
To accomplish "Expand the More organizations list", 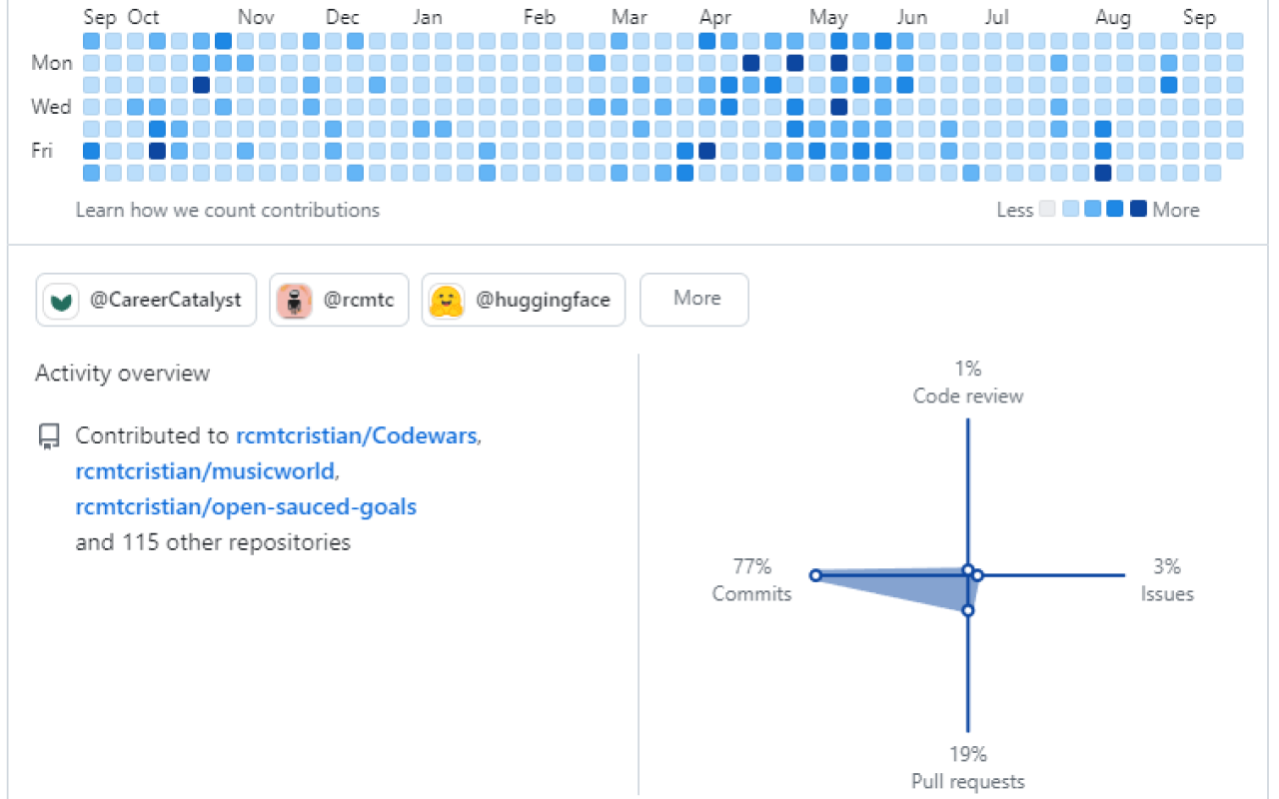I will pos(693,300).
